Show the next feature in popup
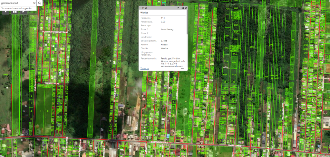This screenshot has width=330, height=157. [179, 7]
